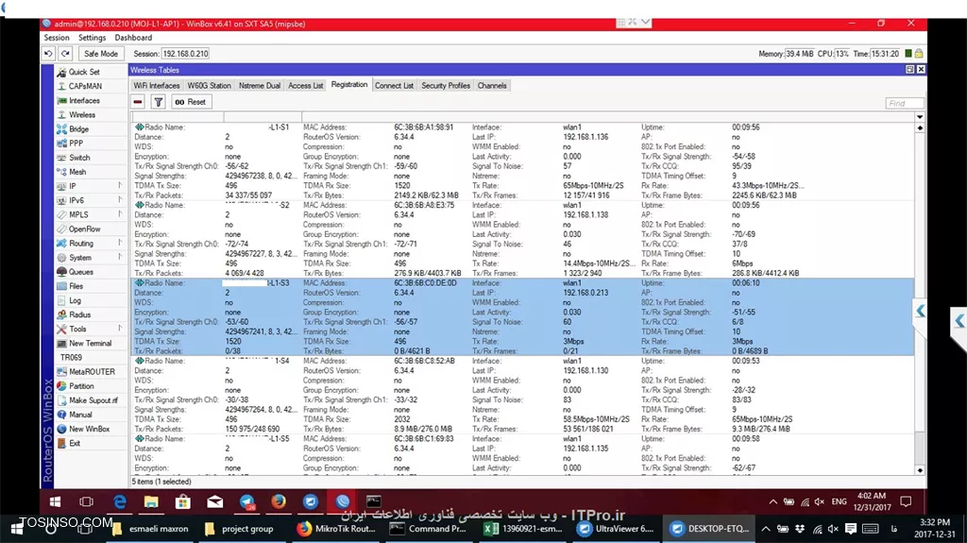Switch to the WiFi Interfaces tab
This screenshot has height=543, width=967.
pyautogui.click(x=157, y=86)
